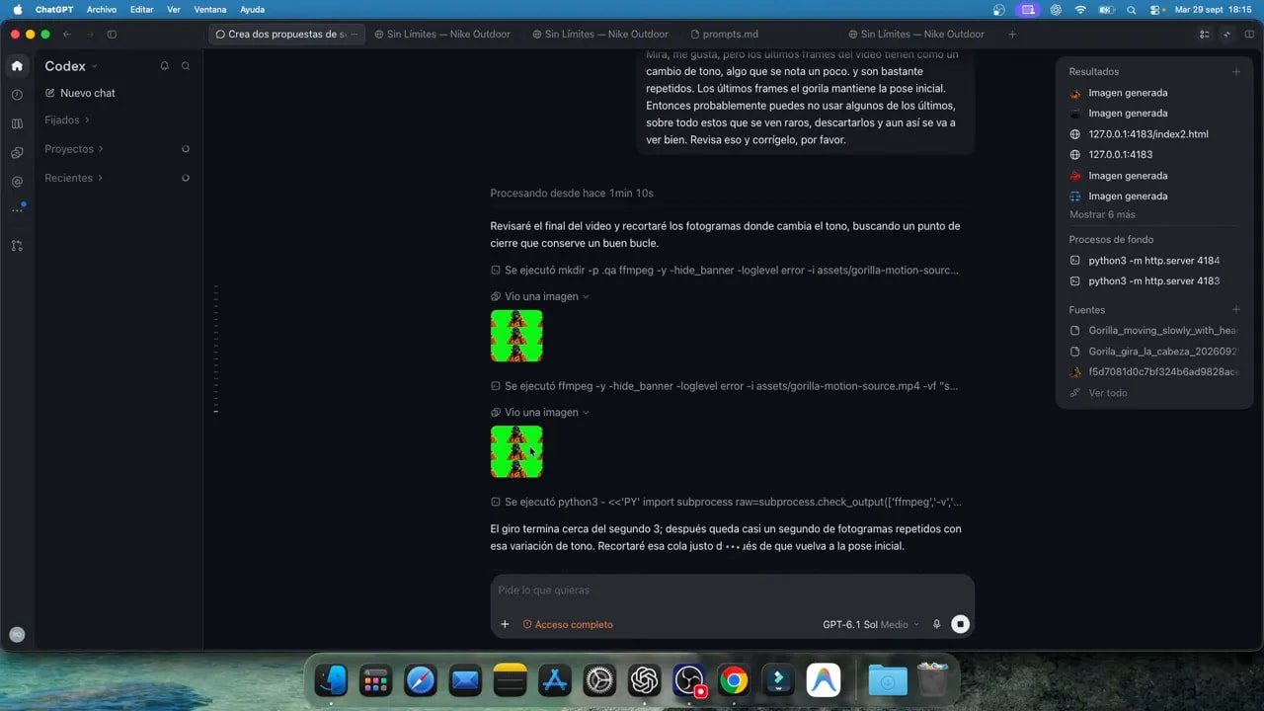This screenshot has width=1264, height=711.
Task: Click the at-sign icon in the rail
Action: click(x=17, y=182)
